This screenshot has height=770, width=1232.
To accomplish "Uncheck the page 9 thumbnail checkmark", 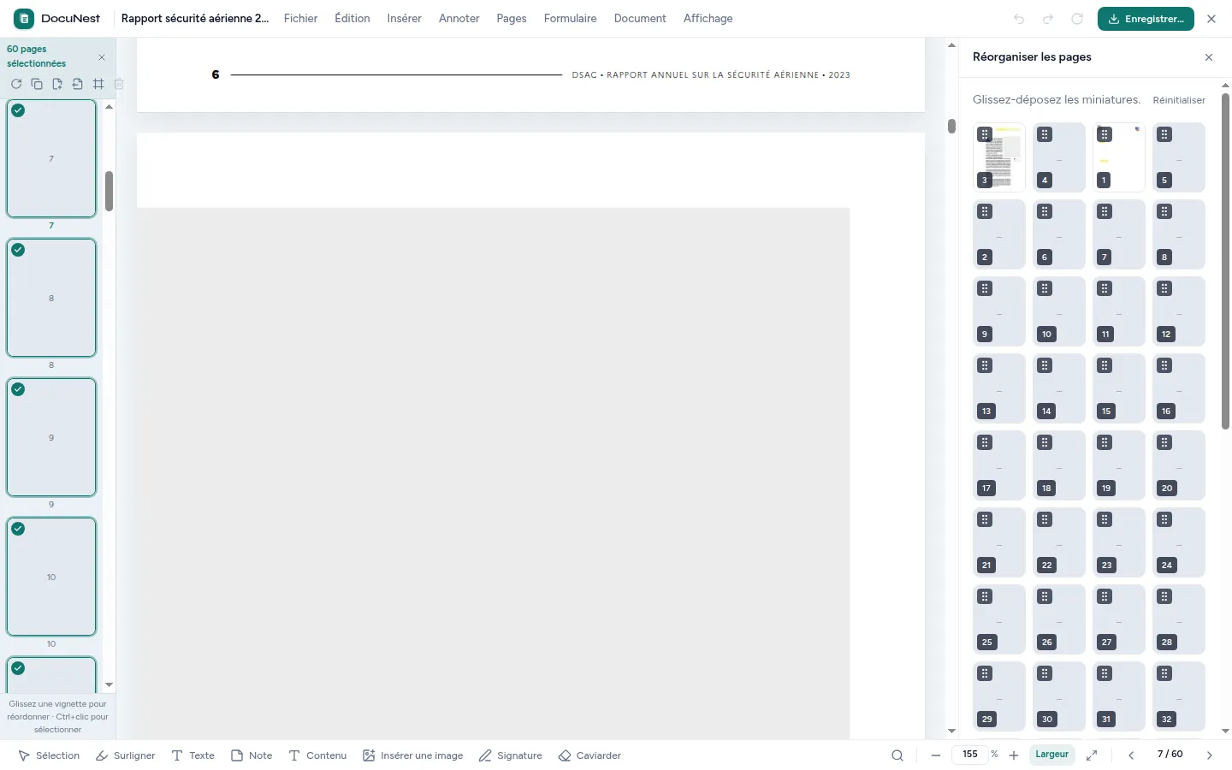I will coord(18,389).
